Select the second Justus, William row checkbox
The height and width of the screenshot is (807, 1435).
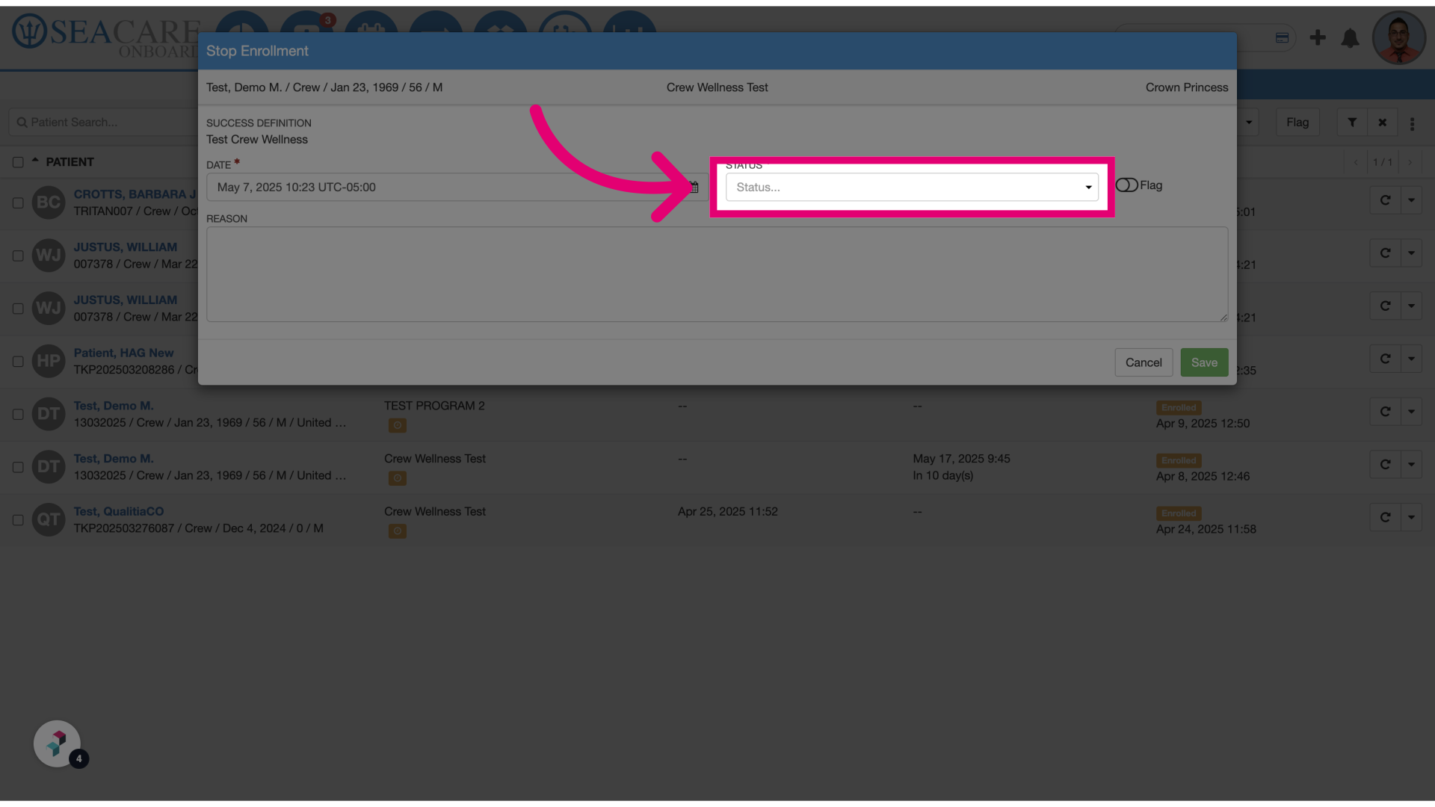point(18,309)
